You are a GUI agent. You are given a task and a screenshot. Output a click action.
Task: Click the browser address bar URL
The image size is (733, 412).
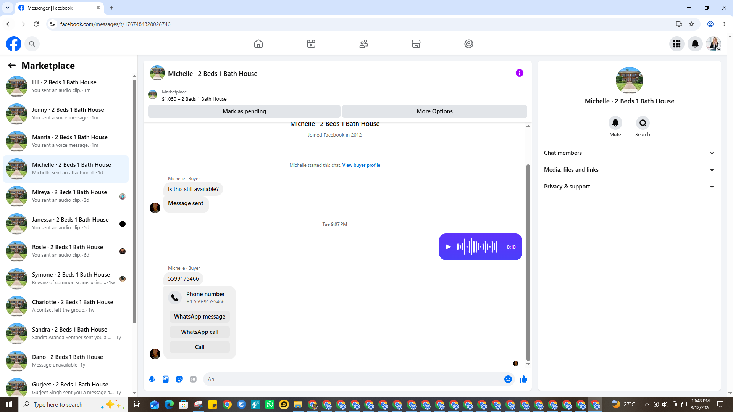click(115, 24)
